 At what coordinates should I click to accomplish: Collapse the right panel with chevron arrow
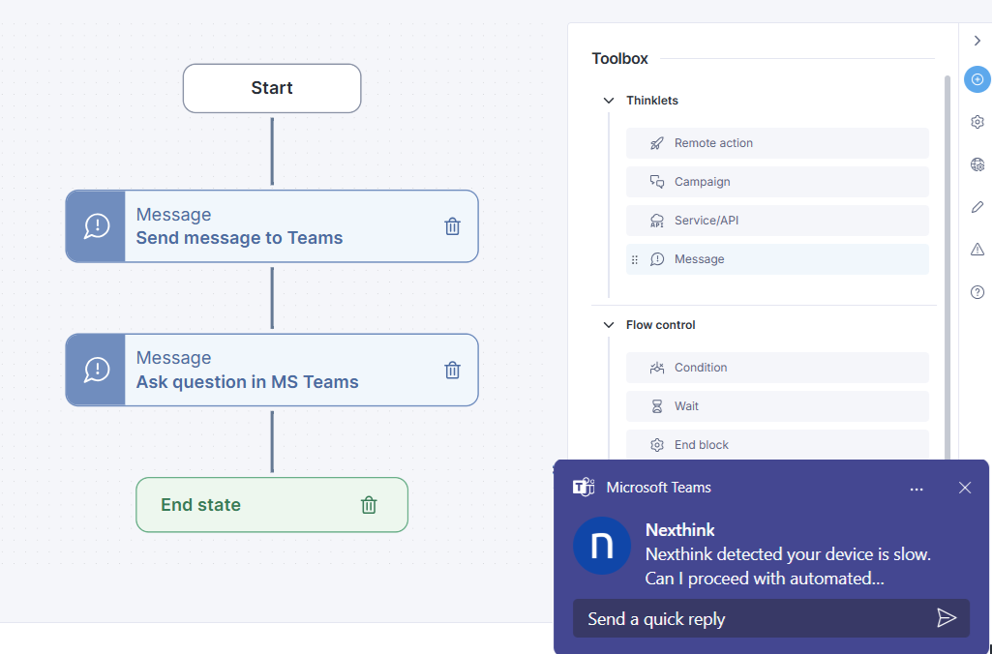[x=977, y=41]
